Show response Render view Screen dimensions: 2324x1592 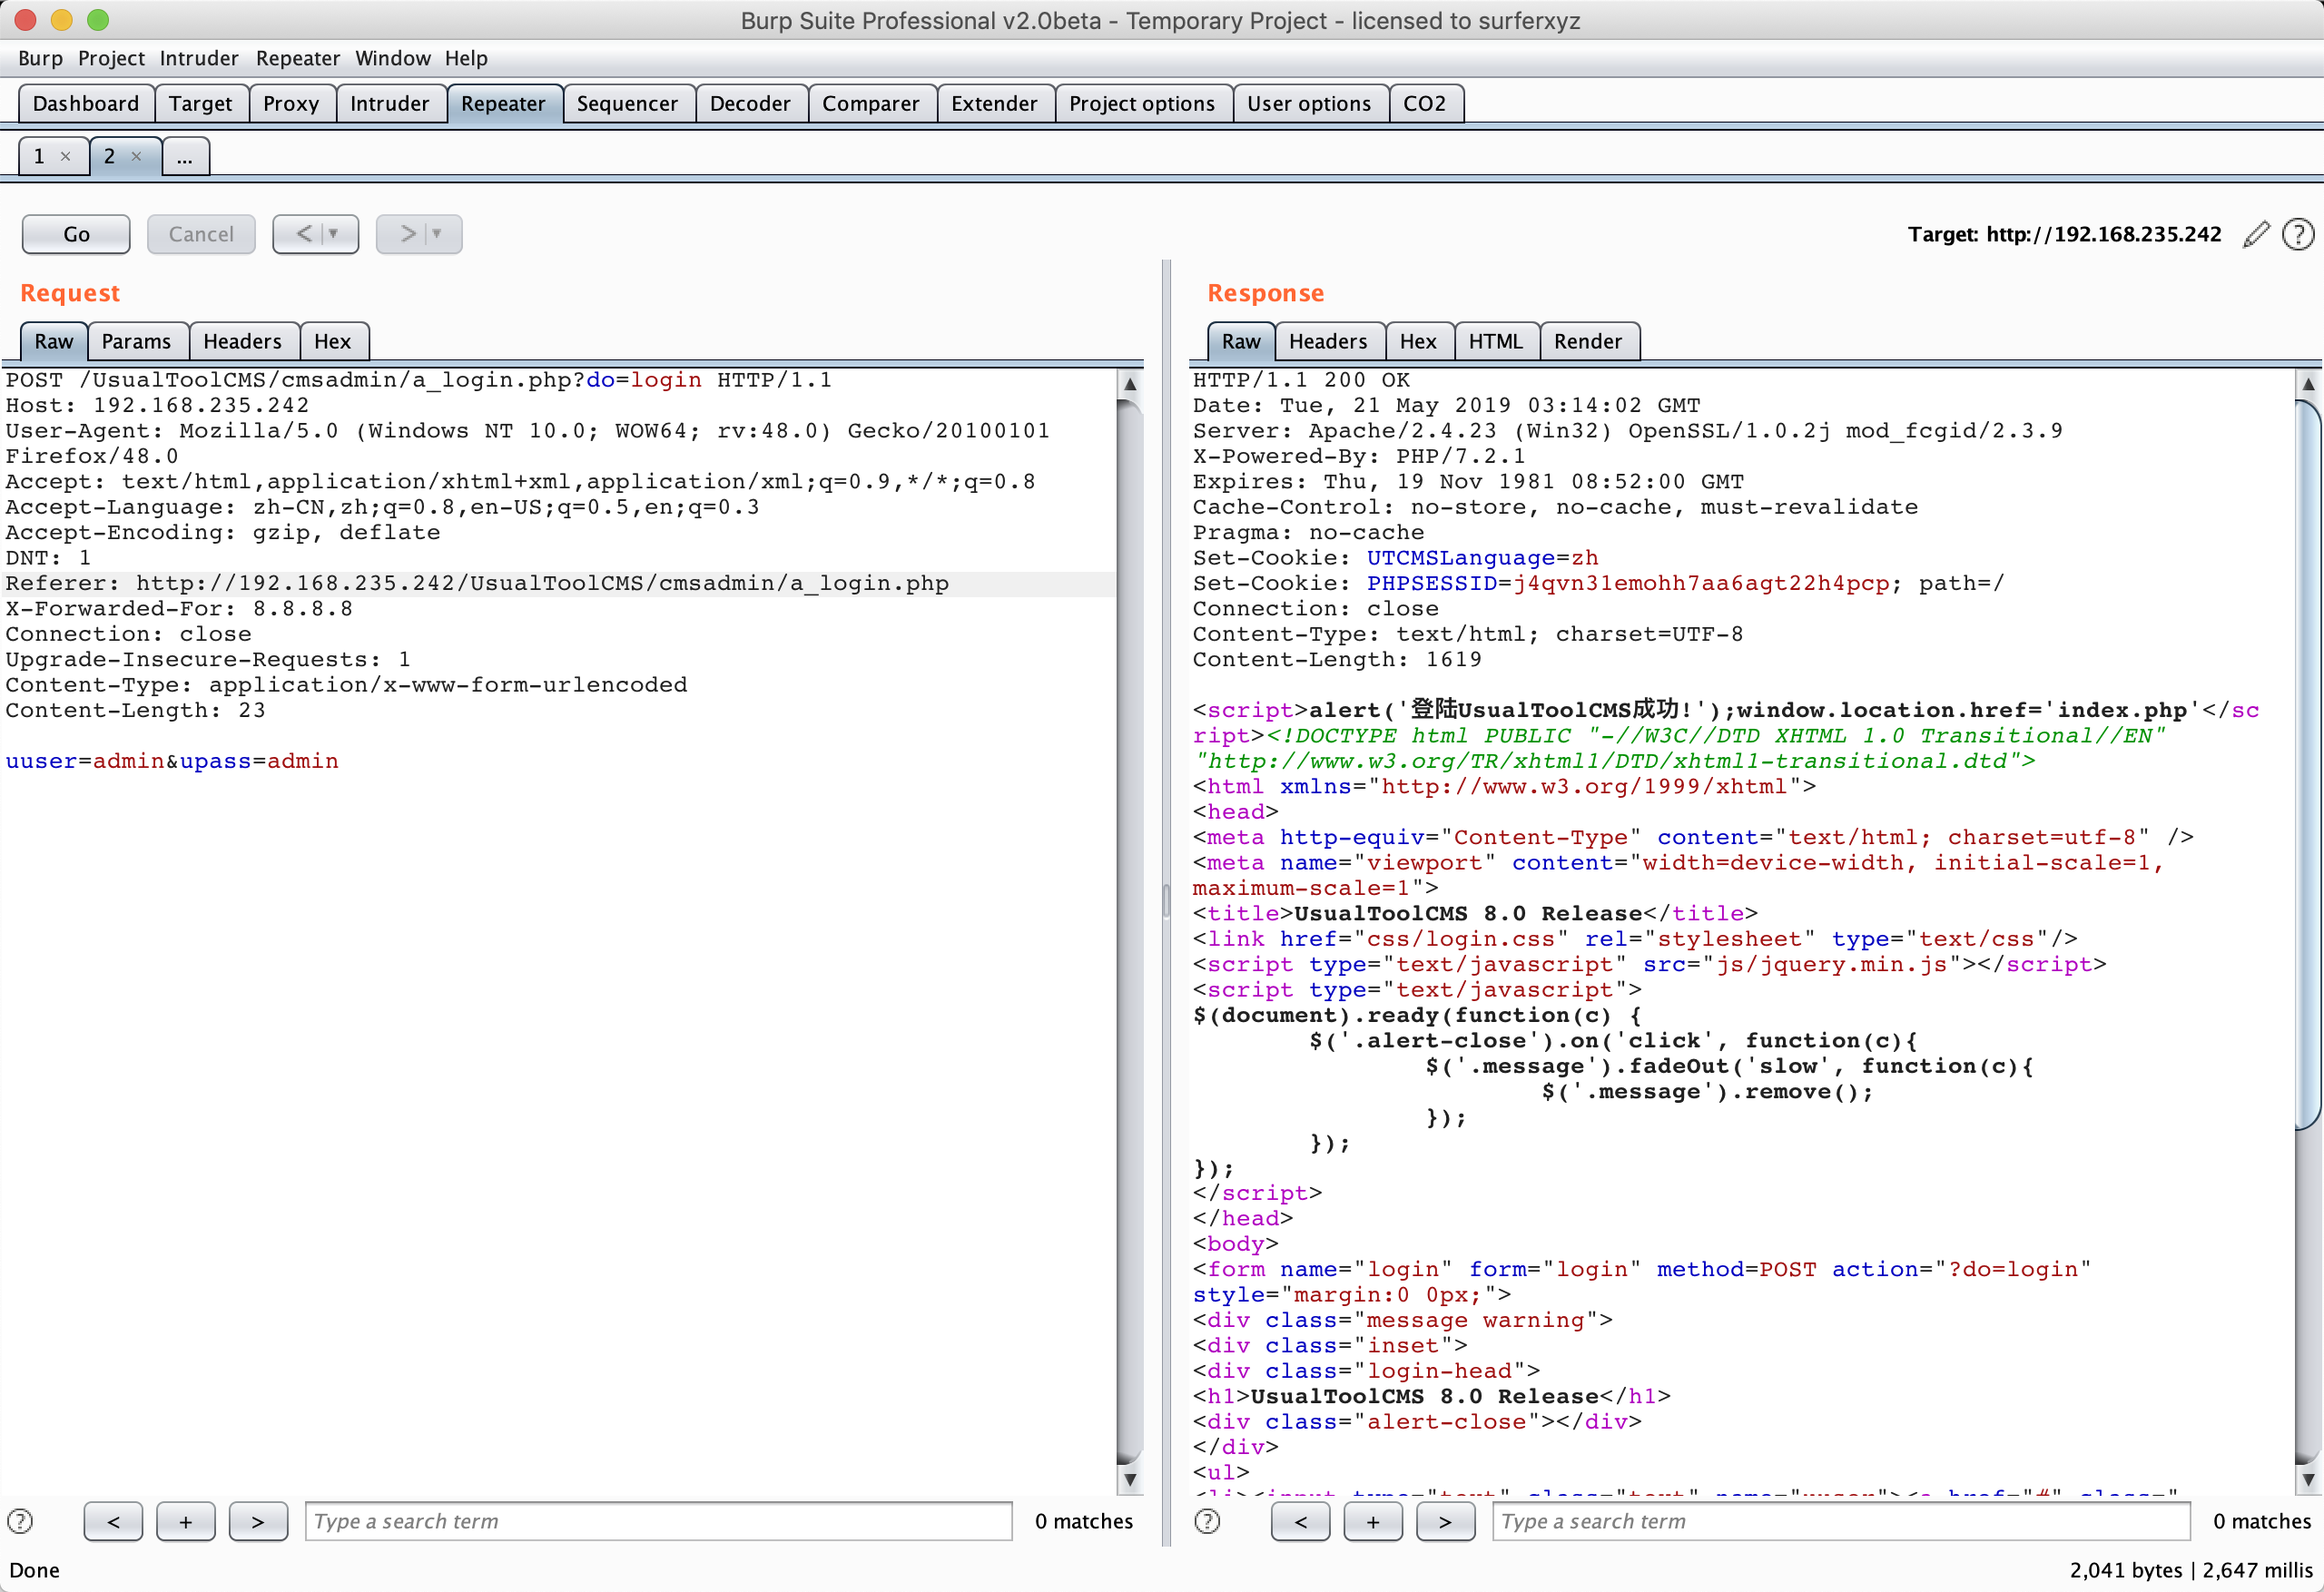[1588, 341]
